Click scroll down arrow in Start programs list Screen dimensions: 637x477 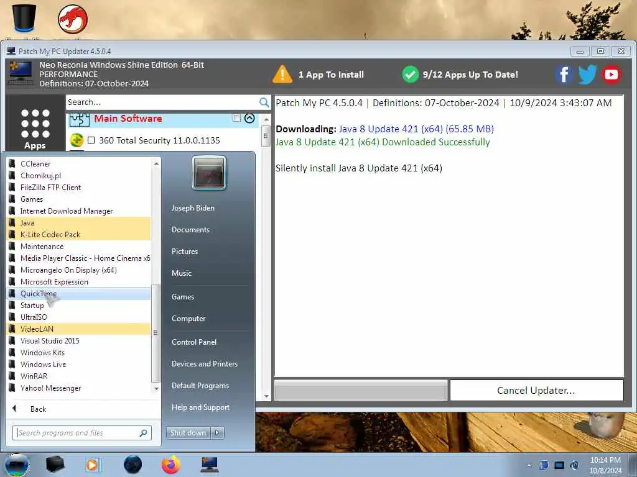(x=156, y=389)
